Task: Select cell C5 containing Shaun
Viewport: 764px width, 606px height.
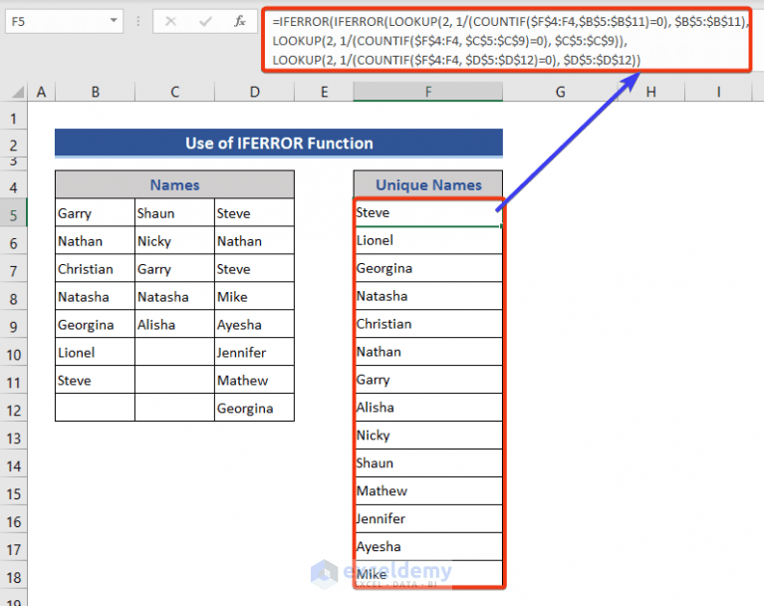Action: point(174,212)
